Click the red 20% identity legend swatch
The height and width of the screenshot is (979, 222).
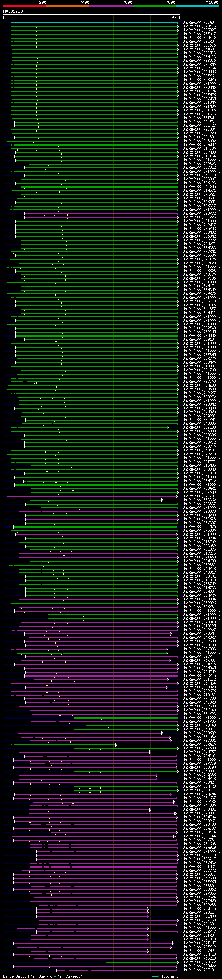click(25, 6)
